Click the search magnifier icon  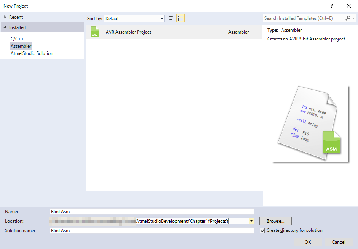tap(348, 18)
